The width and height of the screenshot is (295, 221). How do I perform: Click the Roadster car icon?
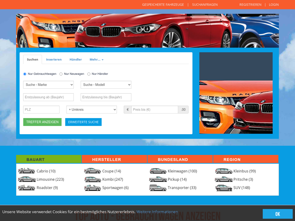(27, 187)
